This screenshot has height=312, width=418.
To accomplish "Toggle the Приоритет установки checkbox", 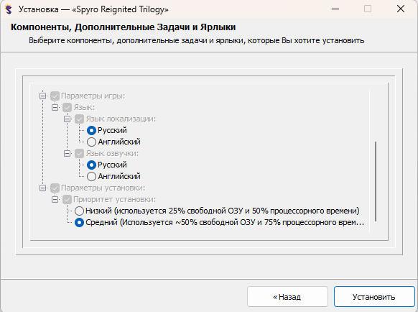I will (x=67, y=199).
